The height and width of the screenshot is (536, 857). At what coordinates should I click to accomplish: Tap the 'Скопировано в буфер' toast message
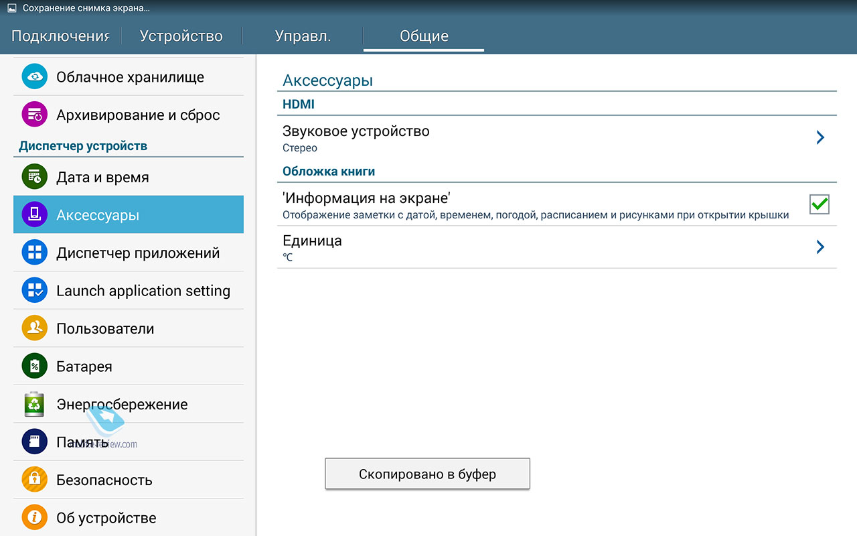click(x=427, y=474)
